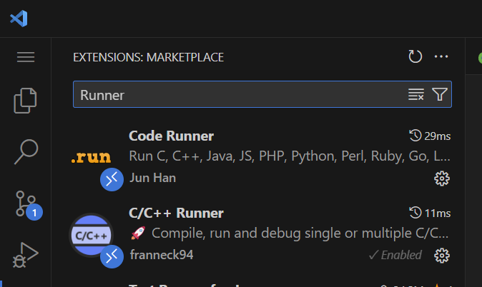The height and width of the screenshot is (287, 482).
Task: Click the VS Code logo icon
Action: point(19,19)
